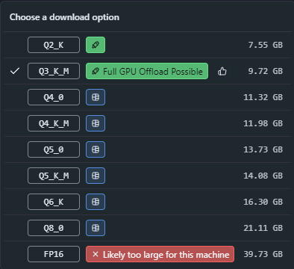Click the blue partial offload icon beside Q4_0
Image resolution: width=294 pixels, height=269 pixels.
96,97
